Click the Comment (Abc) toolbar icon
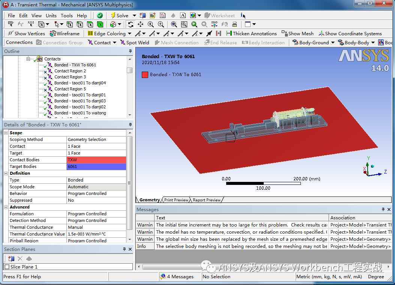The width and height of the screenshot is (395, 285). tap(153, 15)
